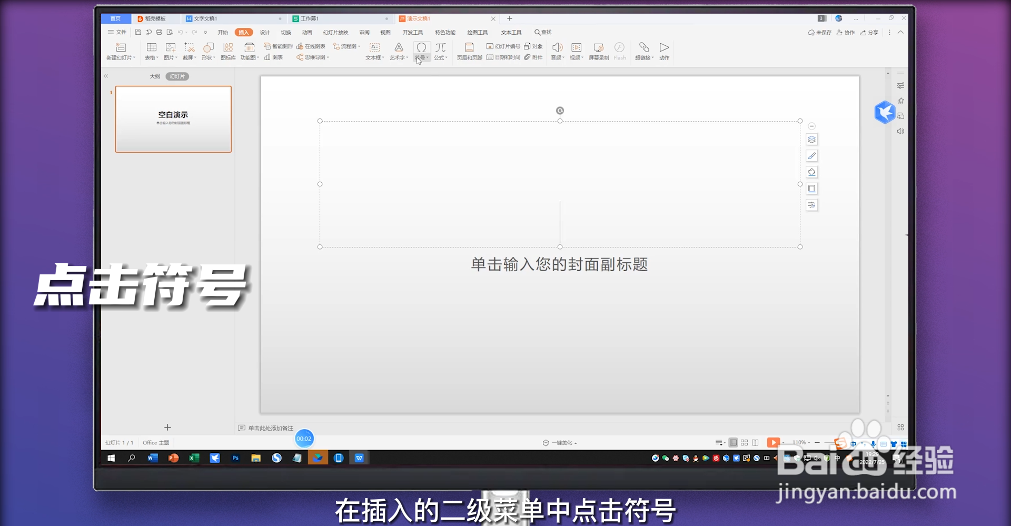Image resolution: width=1011 pixels, height=526 pixels.
Task: Click 单击此处添加备注 to add notes
Action: tap(270, 428)
